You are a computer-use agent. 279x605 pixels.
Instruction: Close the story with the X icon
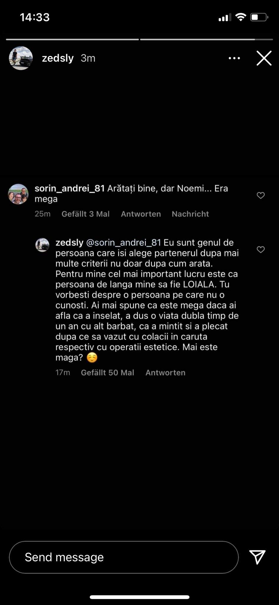(x=264, y=58)
